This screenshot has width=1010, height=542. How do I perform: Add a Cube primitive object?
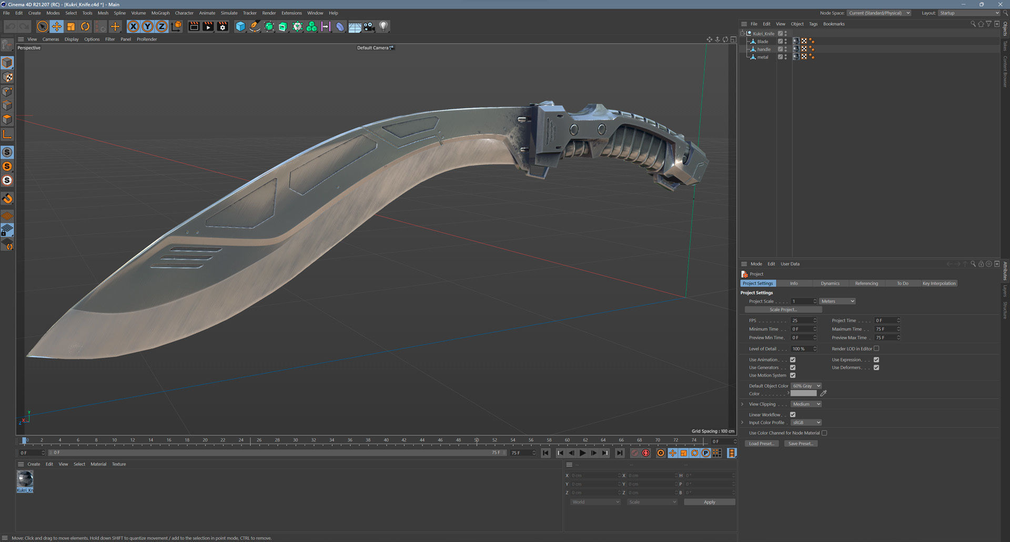click(240, 26)
